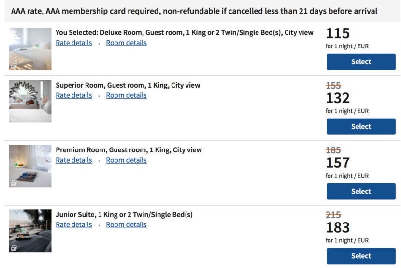The image size is (401, 268).
Task: View Rate details for Superior Room
Action: point(73,95)
